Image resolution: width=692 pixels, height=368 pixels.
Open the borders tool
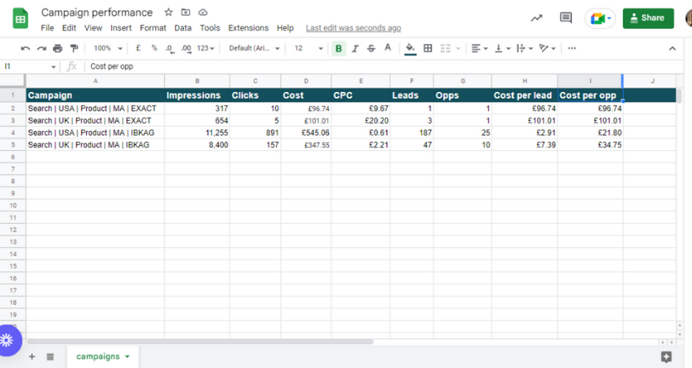pos(428,49)
